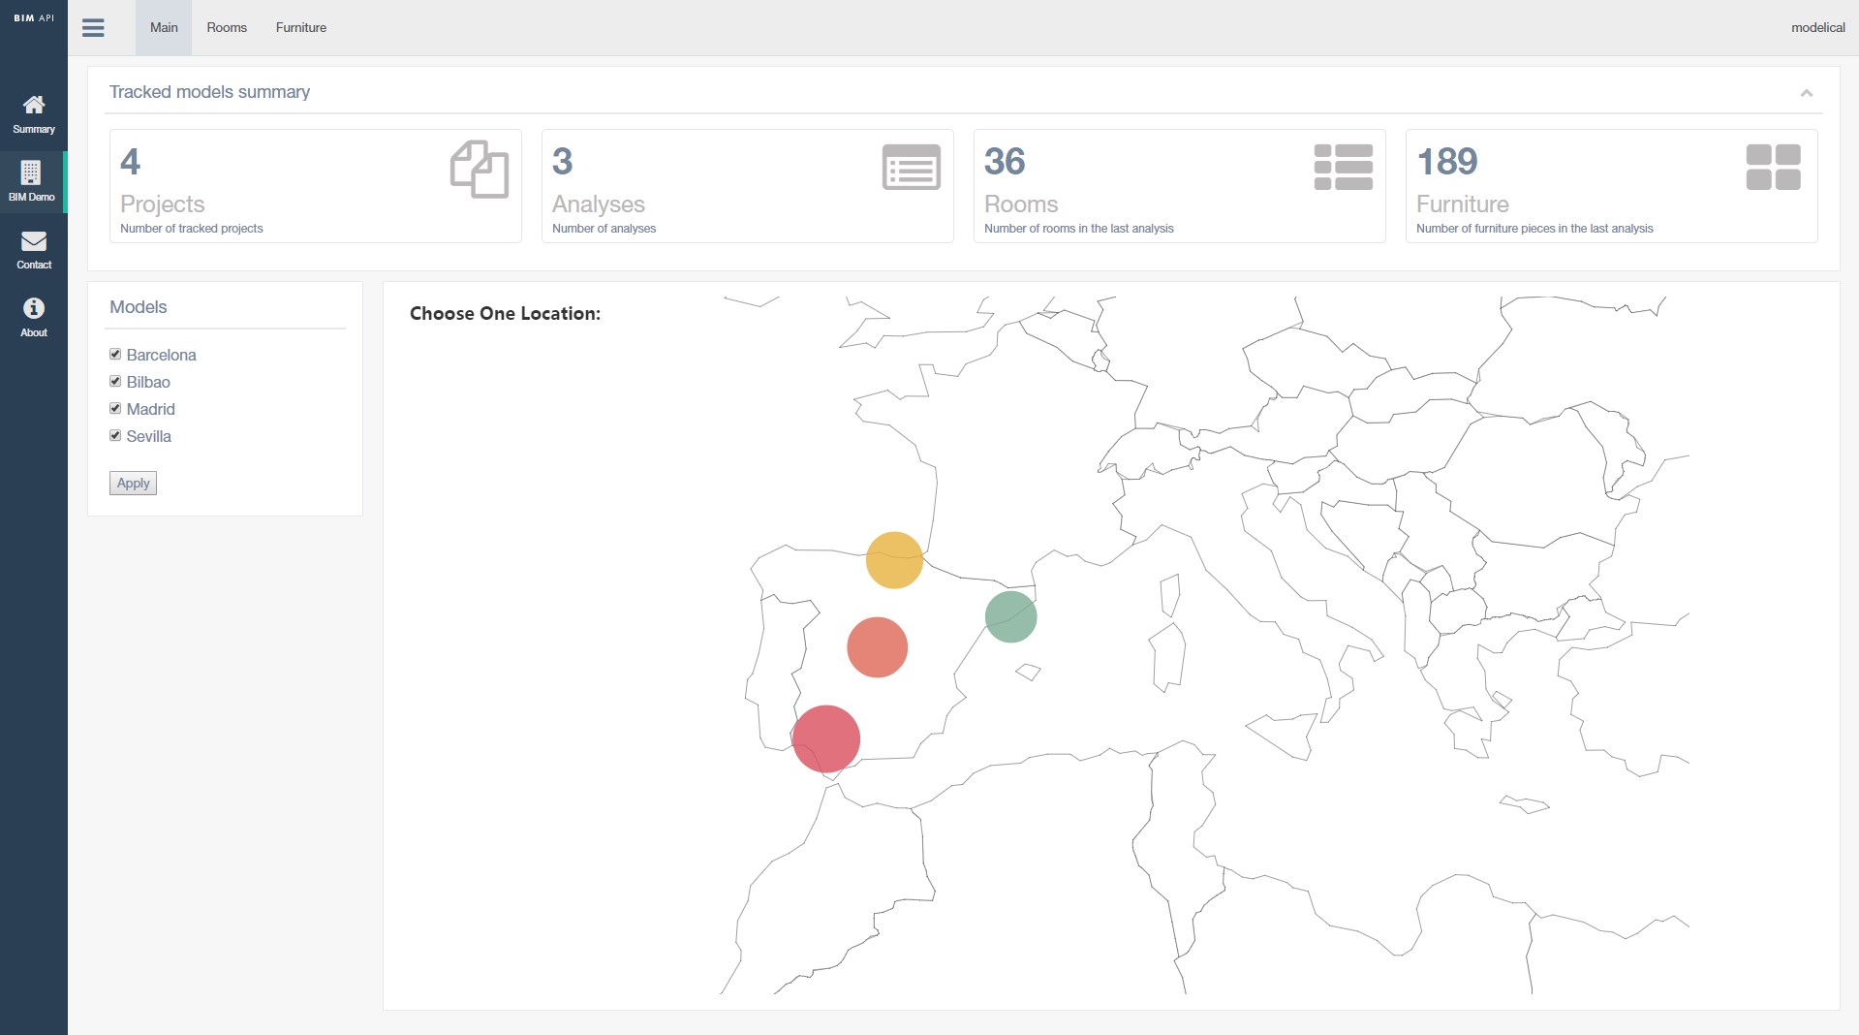Image resolution: width=1859 pixels, height=1035 pixels.
Task: Click the 'Choose One Location:' heading
Action: point(505,314)
